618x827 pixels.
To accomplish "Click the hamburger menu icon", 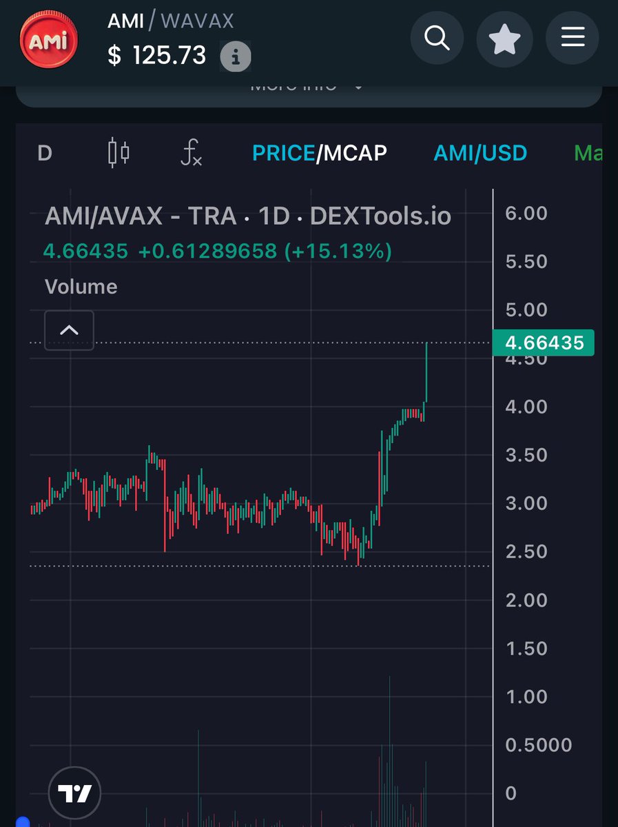I will click(x=572, y=39).
